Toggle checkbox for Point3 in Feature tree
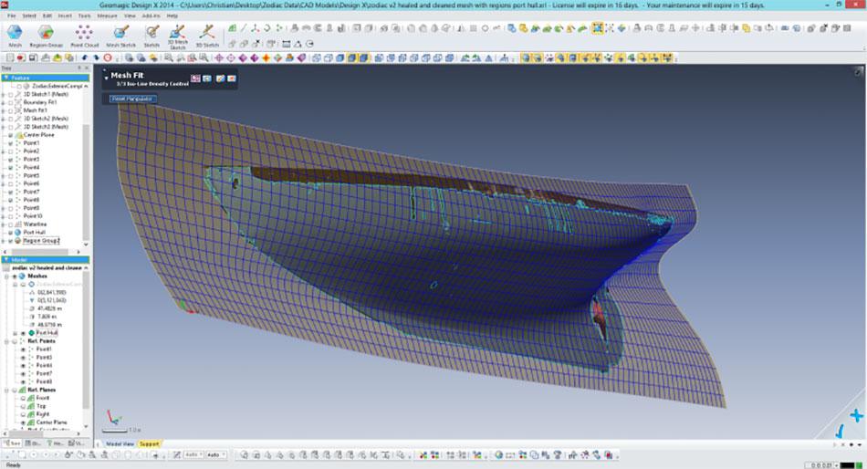 pos(11,160)
